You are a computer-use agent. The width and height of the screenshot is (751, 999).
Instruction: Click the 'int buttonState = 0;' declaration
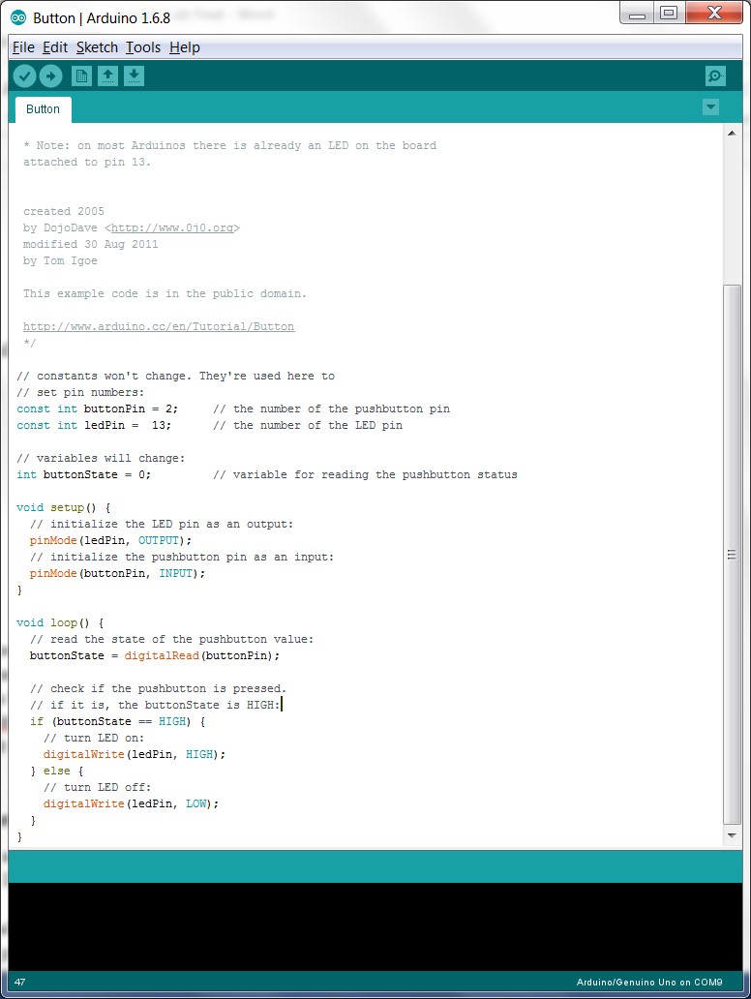coord(83,474)
